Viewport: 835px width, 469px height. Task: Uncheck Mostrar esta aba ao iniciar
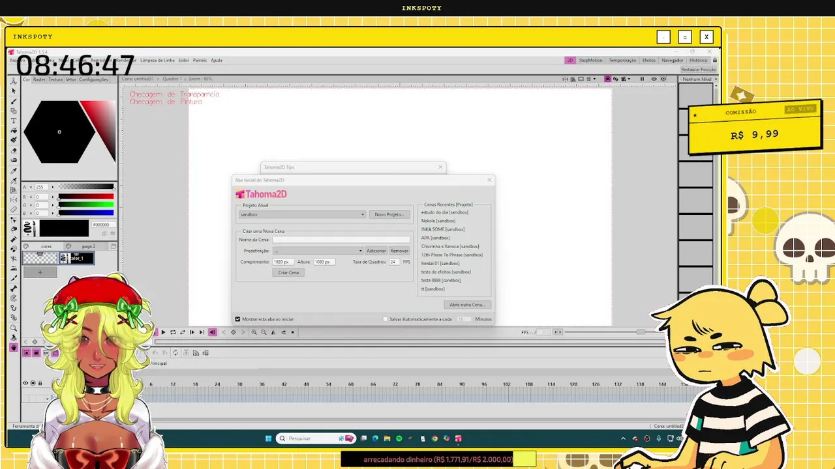[237, 319]
